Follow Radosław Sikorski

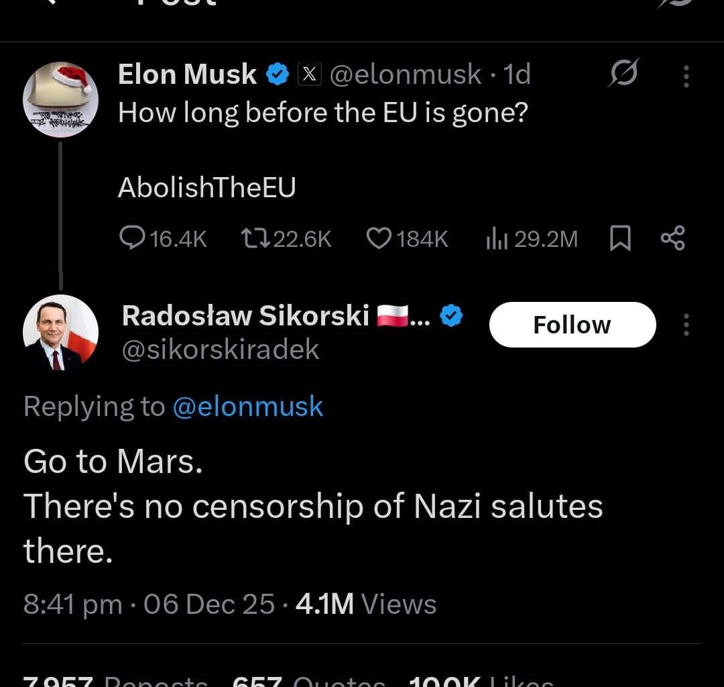coord(572,325)
